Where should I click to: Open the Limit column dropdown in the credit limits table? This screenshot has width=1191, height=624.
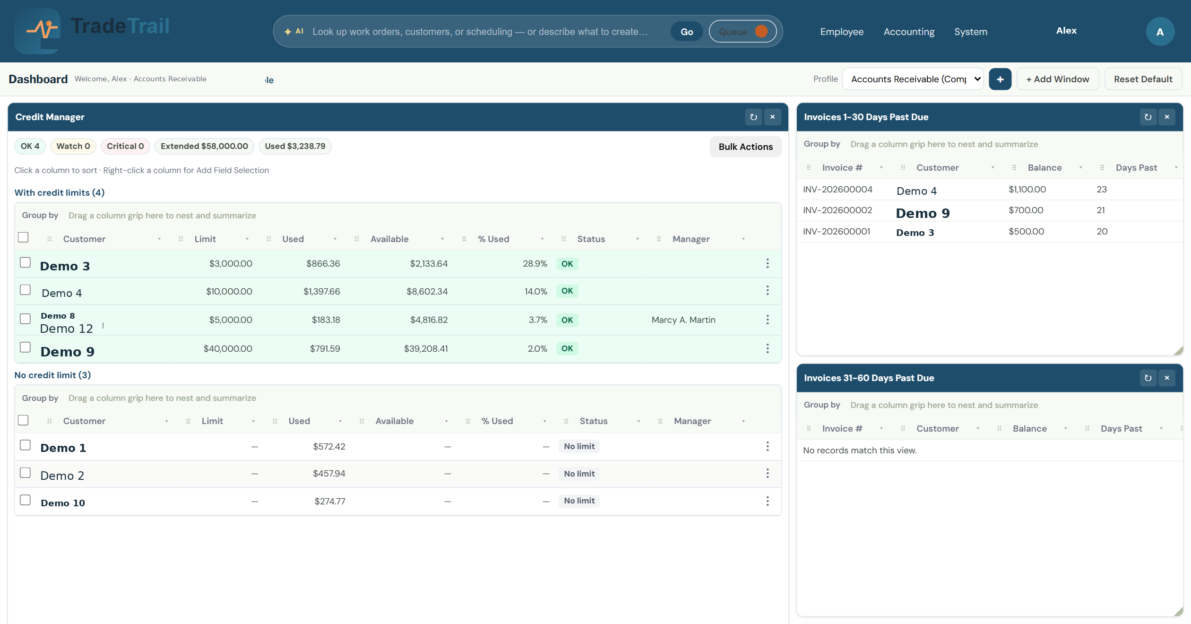pyautogui.click(x=247, y=239)
